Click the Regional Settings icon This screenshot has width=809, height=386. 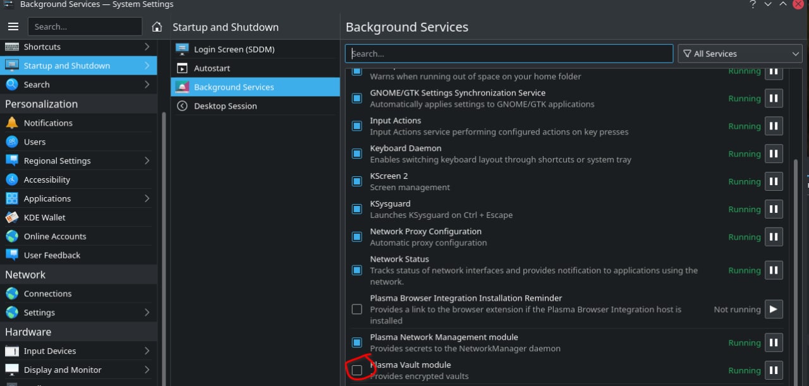(11, 160)
